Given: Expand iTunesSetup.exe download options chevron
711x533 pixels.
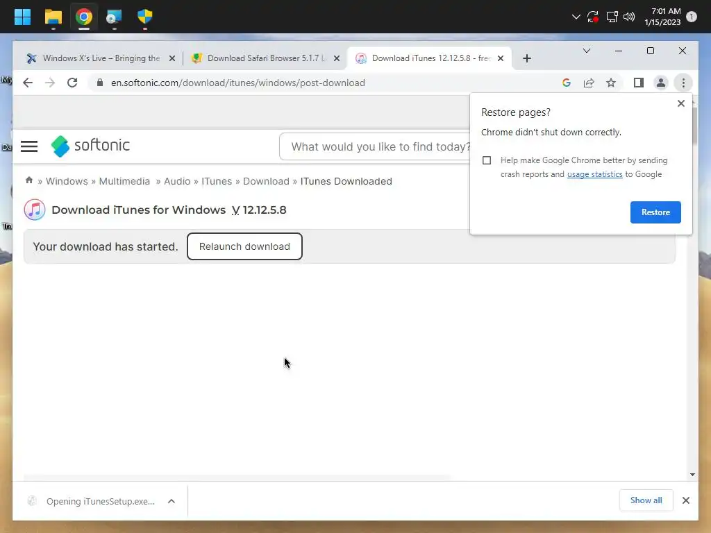Looking at the screenshot, I should tap(172, 501).
